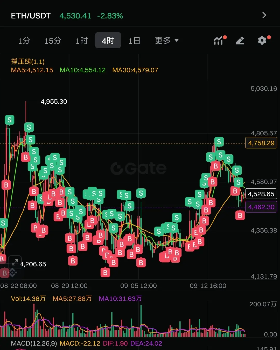Open chart settings gear

[262, 40]
